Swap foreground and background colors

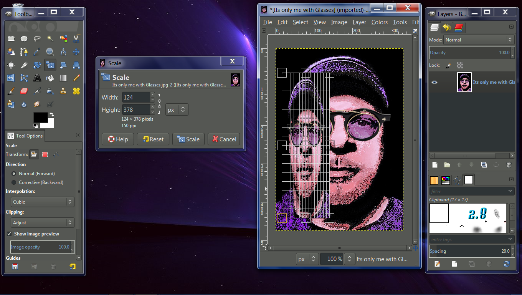pyautogui.click(x=51, y=114)
